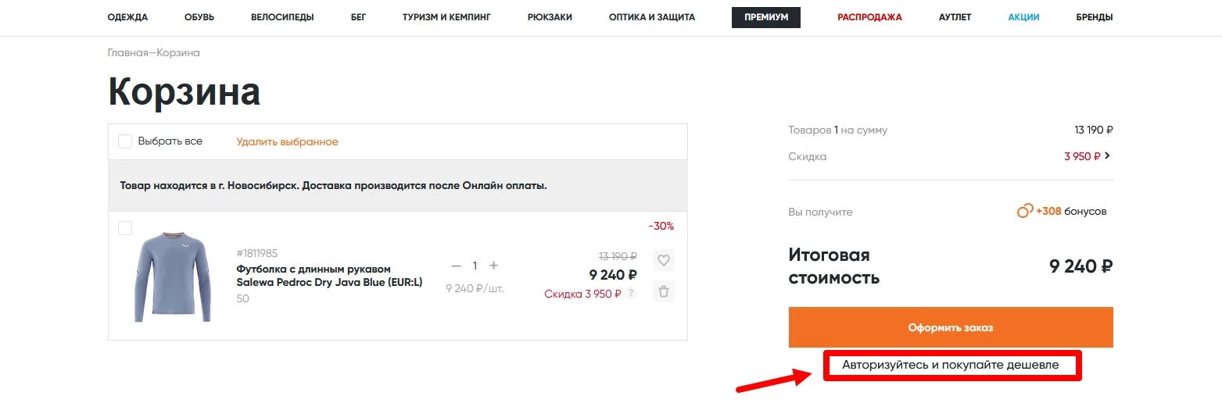Click the orange bonus coins icon
Image resolution: width=1222 pixels, height=414 pixels.
(1024, 211)
